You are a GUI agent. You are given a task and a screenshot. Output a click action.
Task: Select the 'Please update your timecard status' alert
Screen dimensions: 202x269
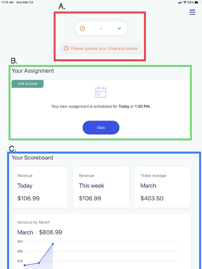(101, 48)
